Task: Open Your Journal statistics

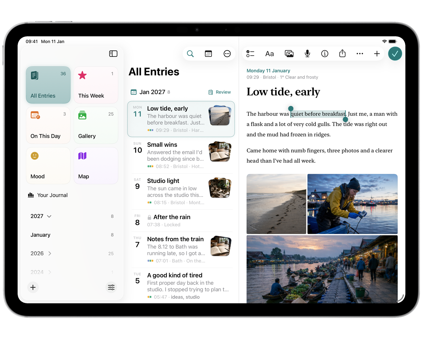Action: tap(48, 195)
